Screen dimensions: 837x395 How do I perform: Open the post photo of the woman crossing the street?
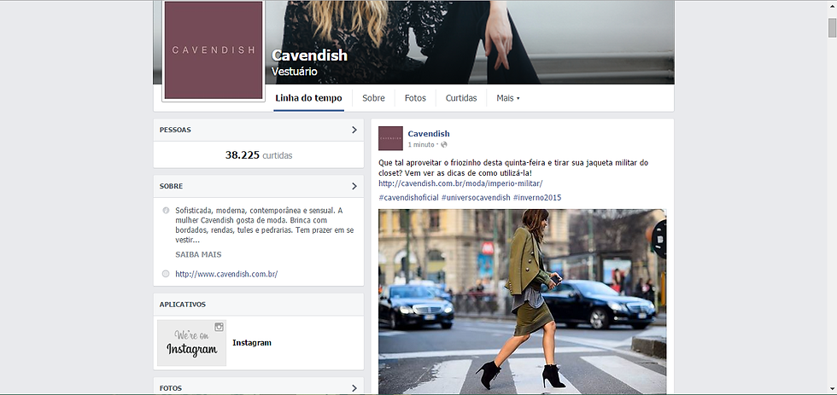pyautogui.click(x=522, y=301)
